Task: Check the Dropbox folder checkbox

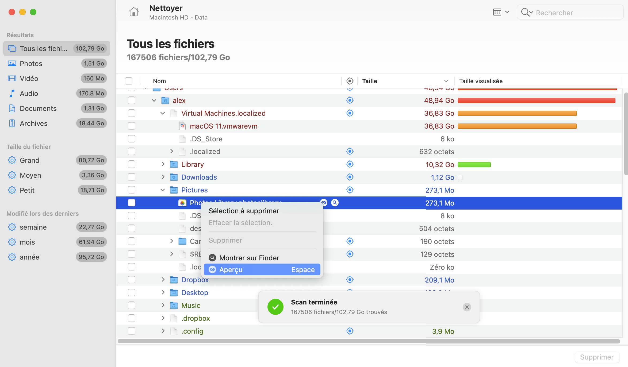Action: [131, 280]
